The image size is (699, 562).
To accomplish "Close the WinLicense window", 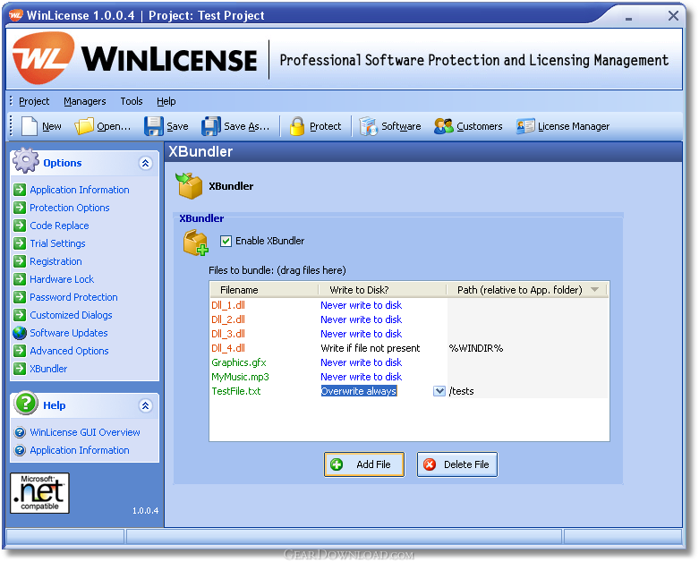I will pyautogui.click(x=673, y=15).
